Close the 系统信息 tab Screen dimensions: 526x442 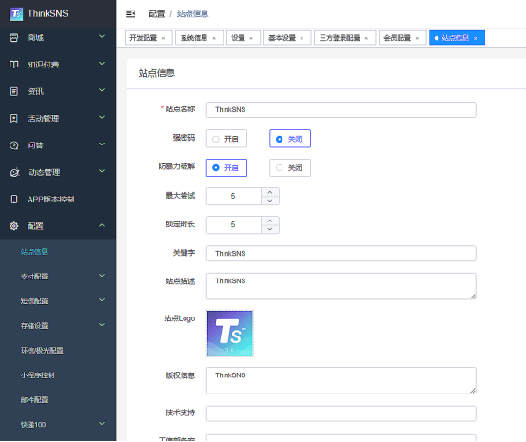click(x=214, y=38)
